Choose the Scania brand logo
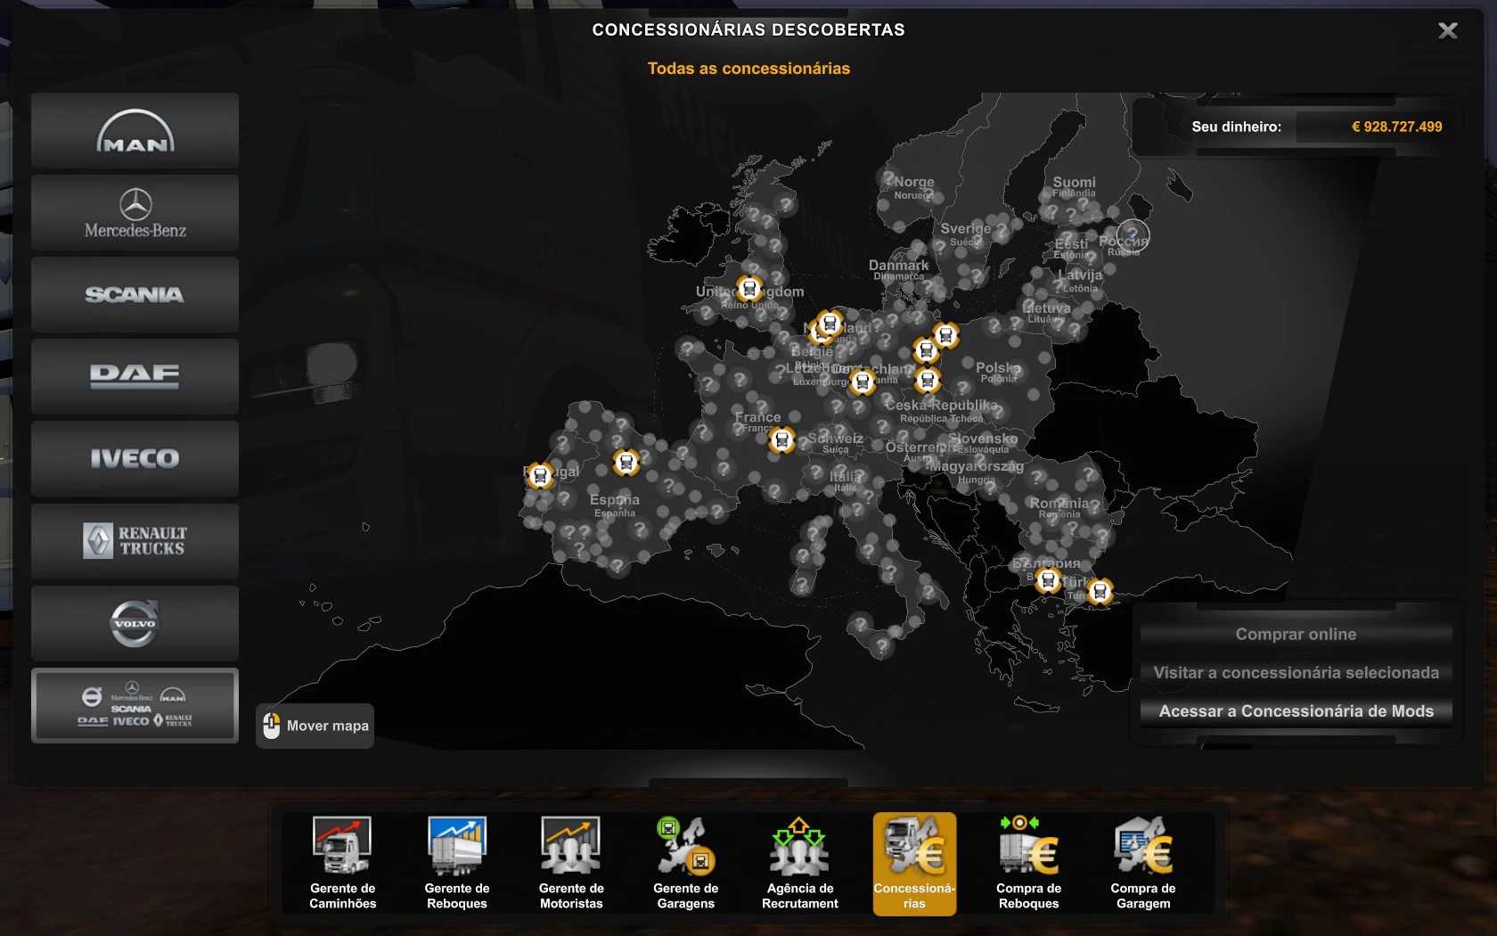The width and height of the screenshot is (1497, 936). (x=135, y=295)
